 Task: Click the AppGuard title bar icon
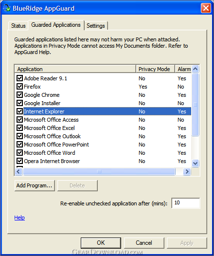coord(6,8)
